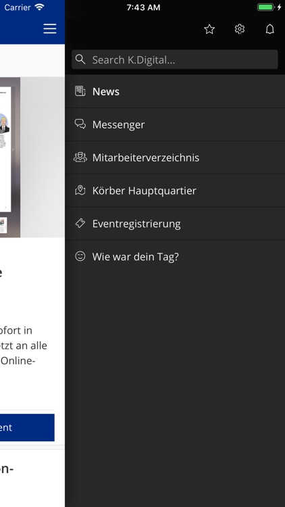Screen dimensions: 285x507
Task: Focus the Search K.Digital field
Action: [175, 59]
